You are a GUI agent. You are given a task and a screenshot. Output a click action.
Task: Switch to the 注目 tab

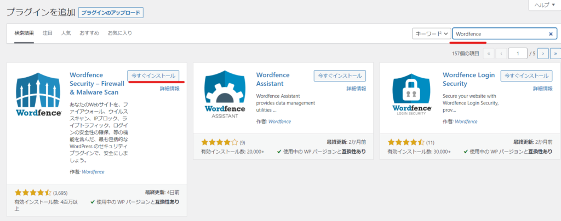[x=47, y=33]
